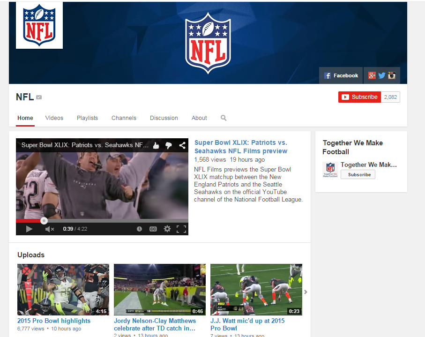The image size is (425, 337).
Task: Click the Jordy Nelson TD celebration thumbnail
Action: pos(160,290)
